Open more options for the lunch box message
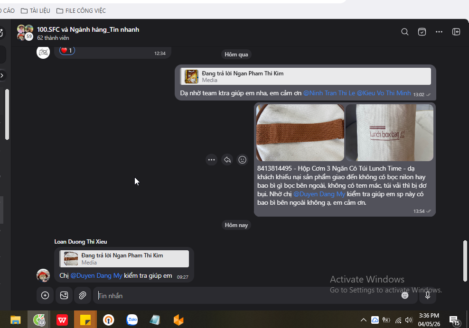Viewport: 469px width, 328px height. coord(211,160)
